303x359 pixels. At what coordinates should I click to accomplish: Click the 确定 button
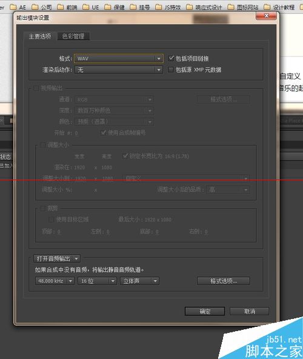coord(205,311)
